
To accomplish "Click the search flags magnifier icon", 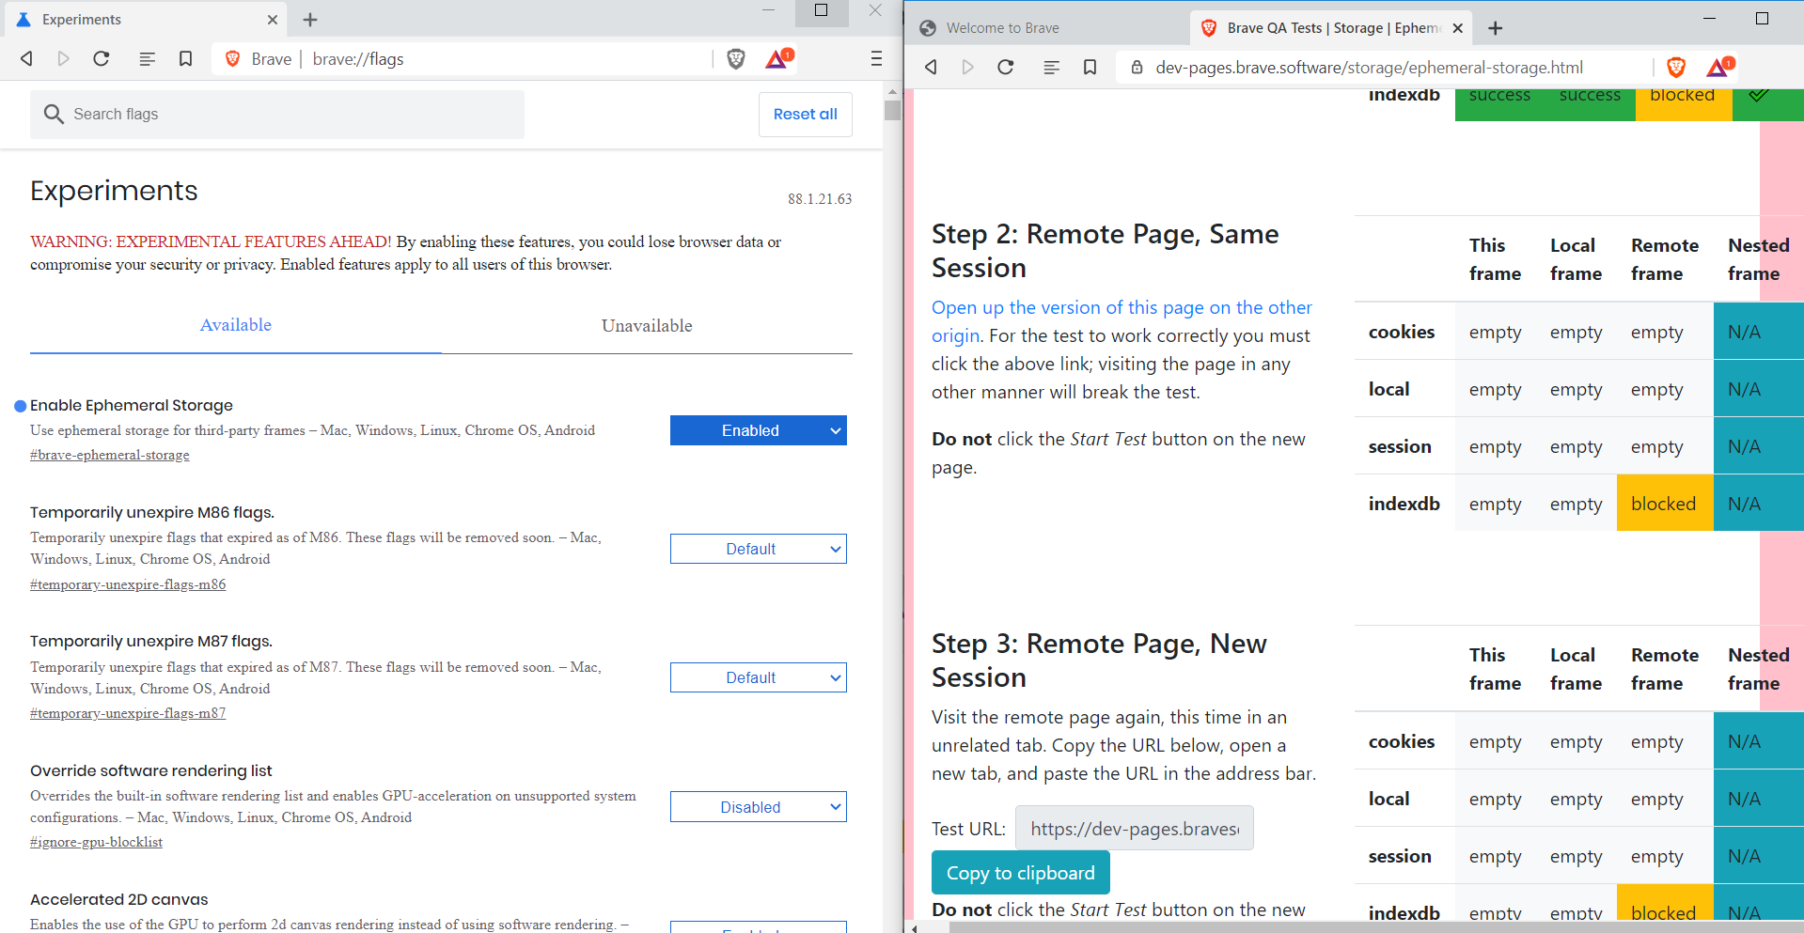I will click(x=54, y=114).
